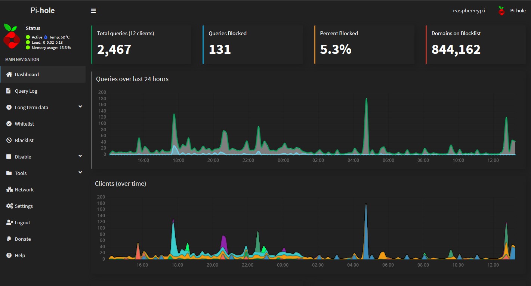This screenshot has width=531, height=286.
Task: Click the orange Percent Blocked accent bar
Action: [314, 44]
